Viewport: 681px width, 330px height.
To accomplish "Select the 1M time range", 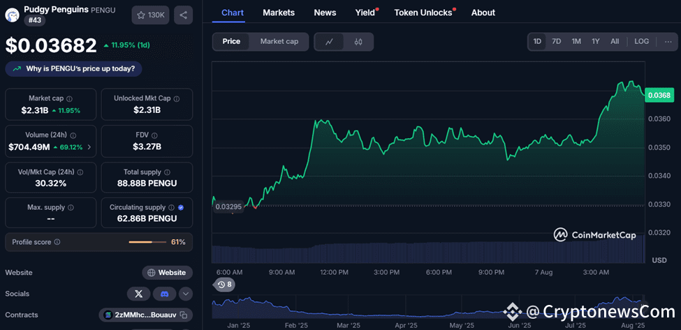I will (x=576, y=42).
